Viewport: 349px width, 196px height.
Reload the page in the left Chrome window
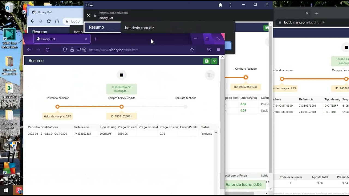(49, 21)
